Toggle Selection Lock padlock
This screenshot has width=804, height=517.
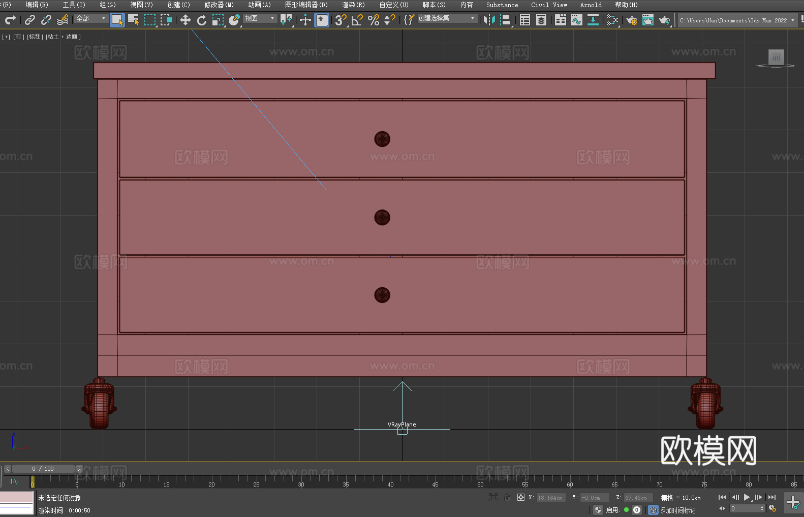(507, 497)
